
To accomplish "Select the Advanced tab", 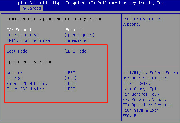I will pos(32,8).
